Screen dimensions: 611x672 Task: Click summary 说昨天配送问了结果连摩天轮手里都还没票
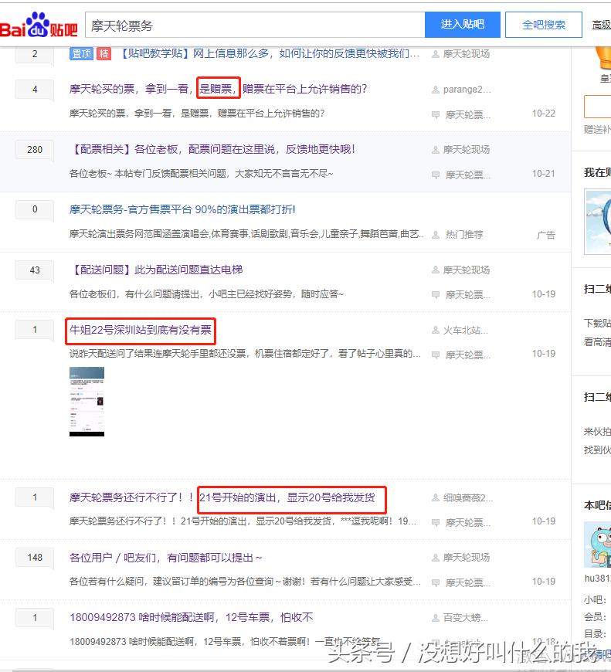(x=245, y=353)
